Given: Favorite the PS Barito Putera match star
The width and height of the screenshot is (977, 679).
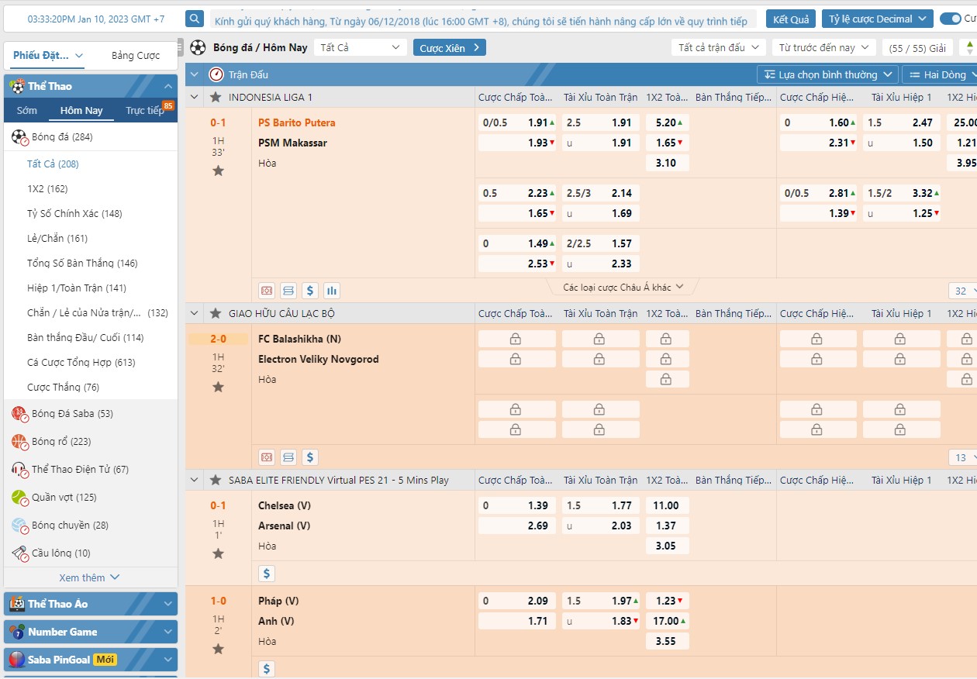Looking at the screenshot, I should pos(218,171).
